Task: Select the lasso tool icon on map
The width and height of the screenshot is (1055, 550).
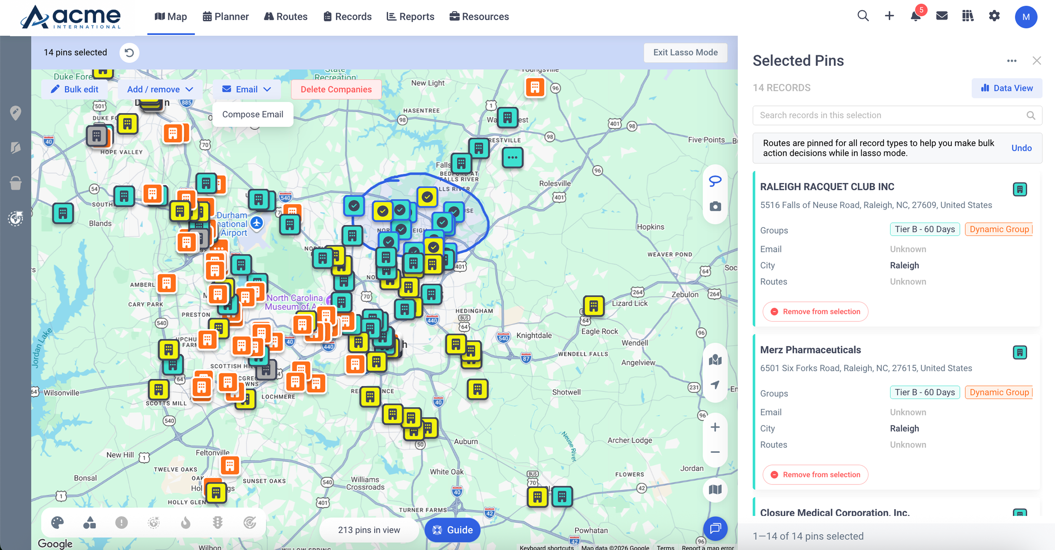Action: click(x=715, y=181)
